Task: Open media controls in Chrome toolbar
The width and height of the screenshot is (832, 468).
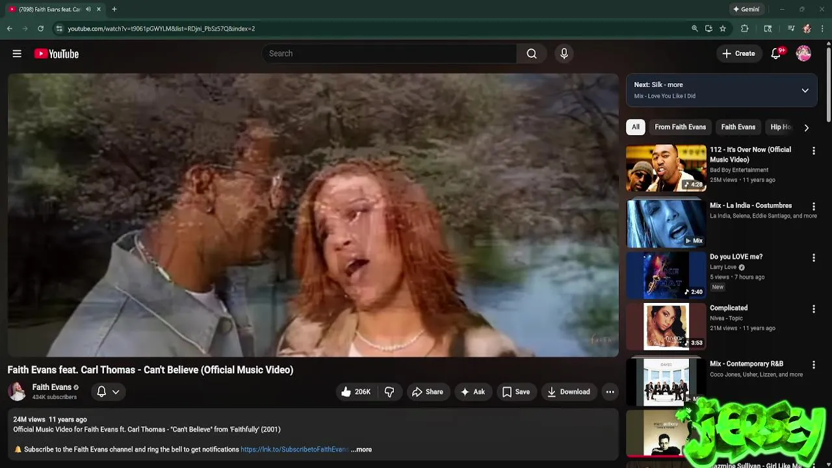Action: pyautogui.click(x=790, y=29)
